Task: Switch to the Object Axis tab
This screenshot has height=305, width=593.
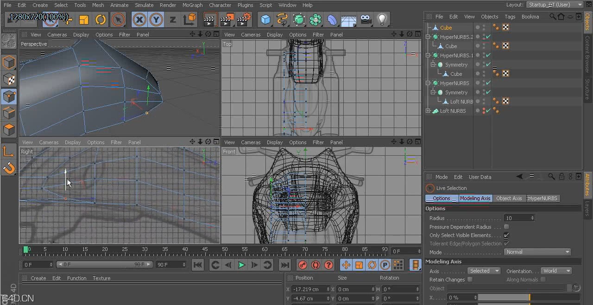Action: (x=509, y=198)
